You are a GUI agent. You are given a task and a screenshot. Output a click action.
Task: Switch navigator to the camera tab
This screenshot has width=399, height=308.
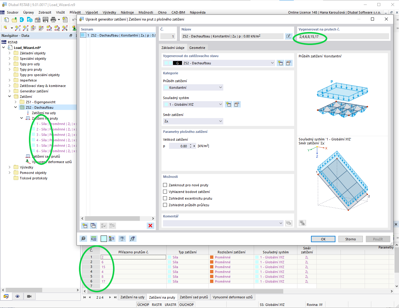[x=29, y=296]
